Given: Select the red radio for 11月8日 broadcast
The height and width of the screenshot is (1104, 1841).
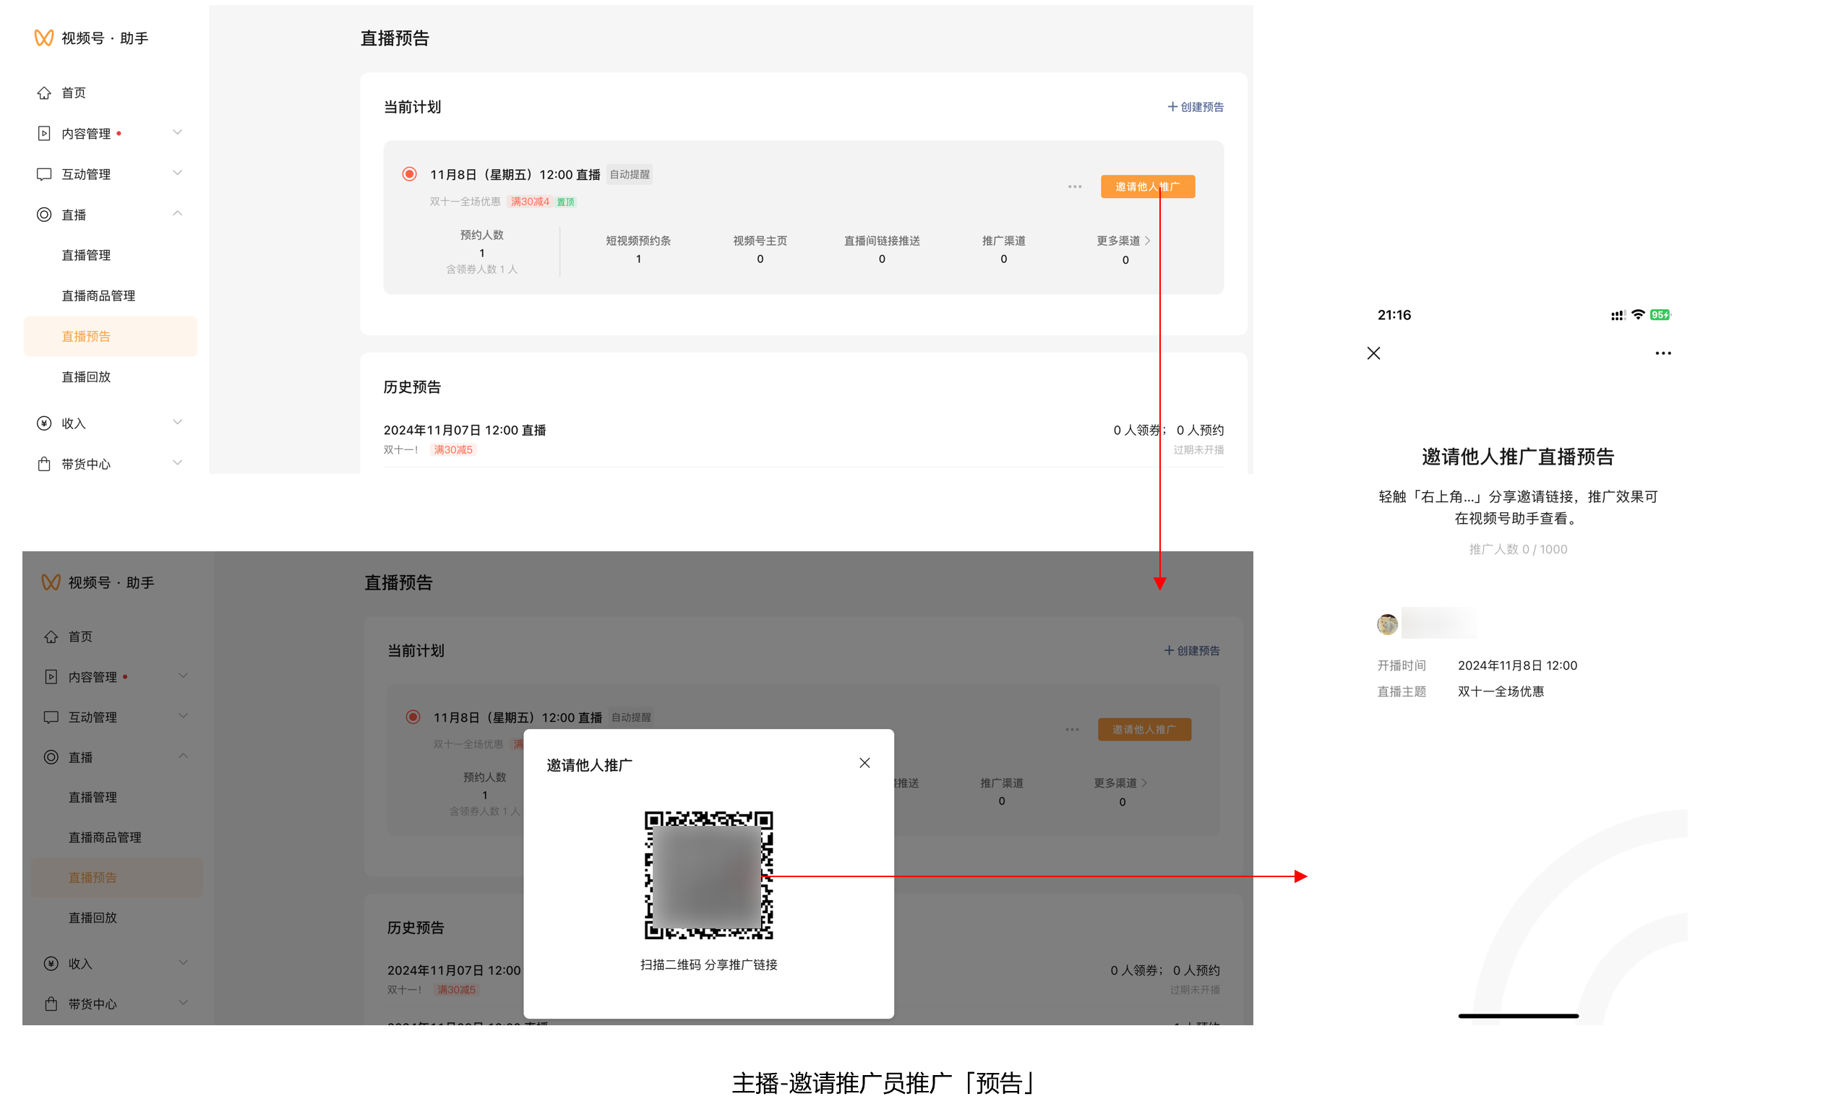Looking at the screenshot, I should click(x=409, y=174).
